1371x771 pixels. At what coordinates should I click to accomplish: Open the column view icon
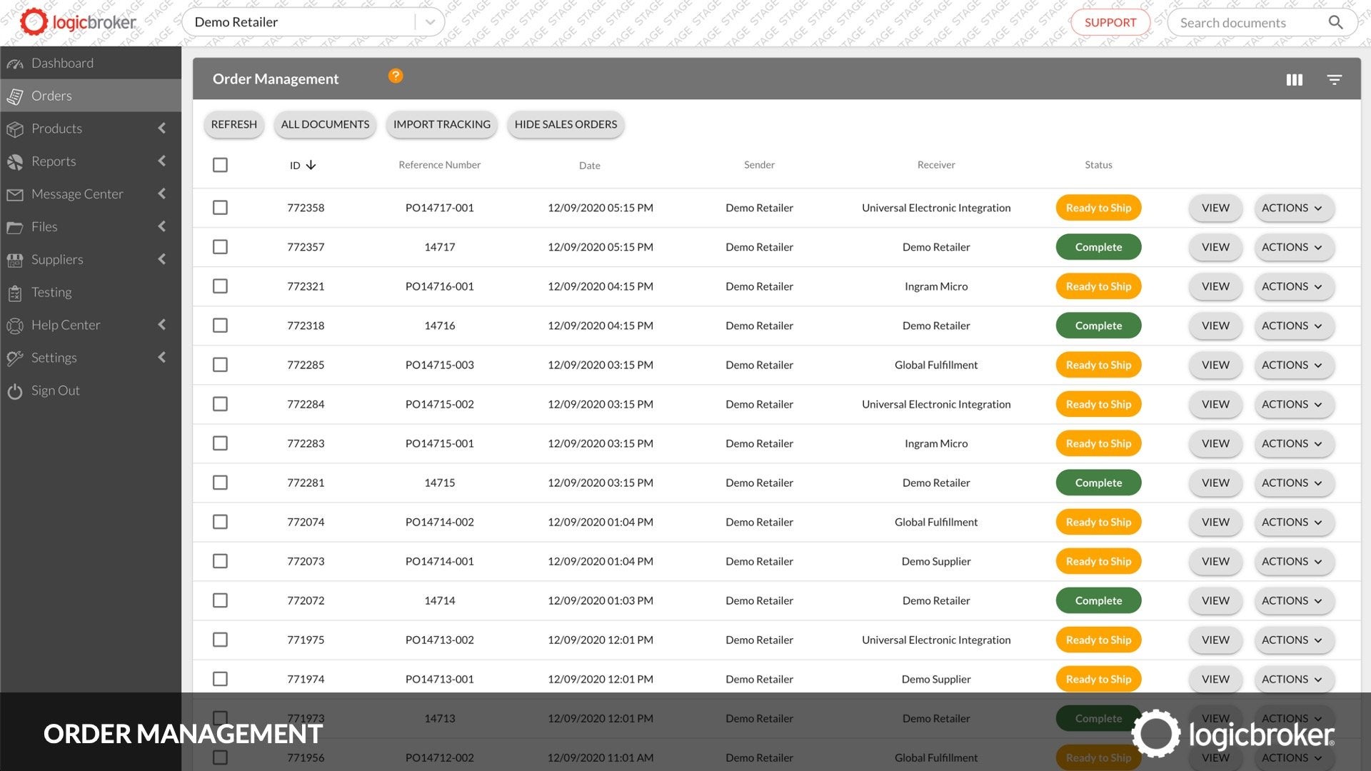[x=1294, y=80]
